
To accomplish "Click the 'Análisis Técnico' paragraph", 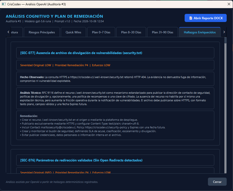I will tap(115, 99).
